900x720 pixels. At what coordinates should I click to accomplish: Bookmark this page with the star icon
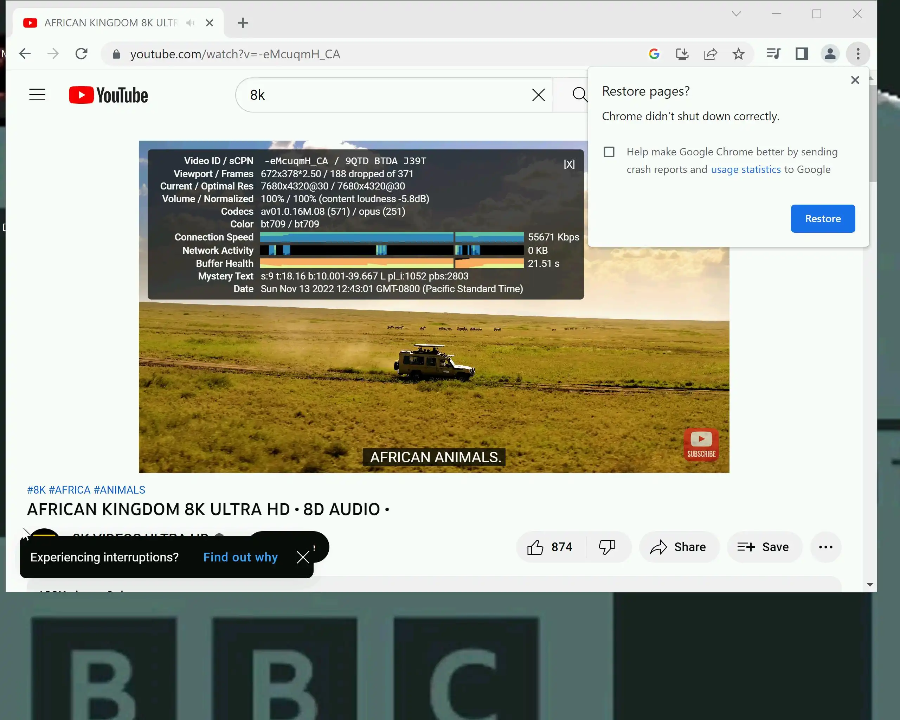pos(738,54)
